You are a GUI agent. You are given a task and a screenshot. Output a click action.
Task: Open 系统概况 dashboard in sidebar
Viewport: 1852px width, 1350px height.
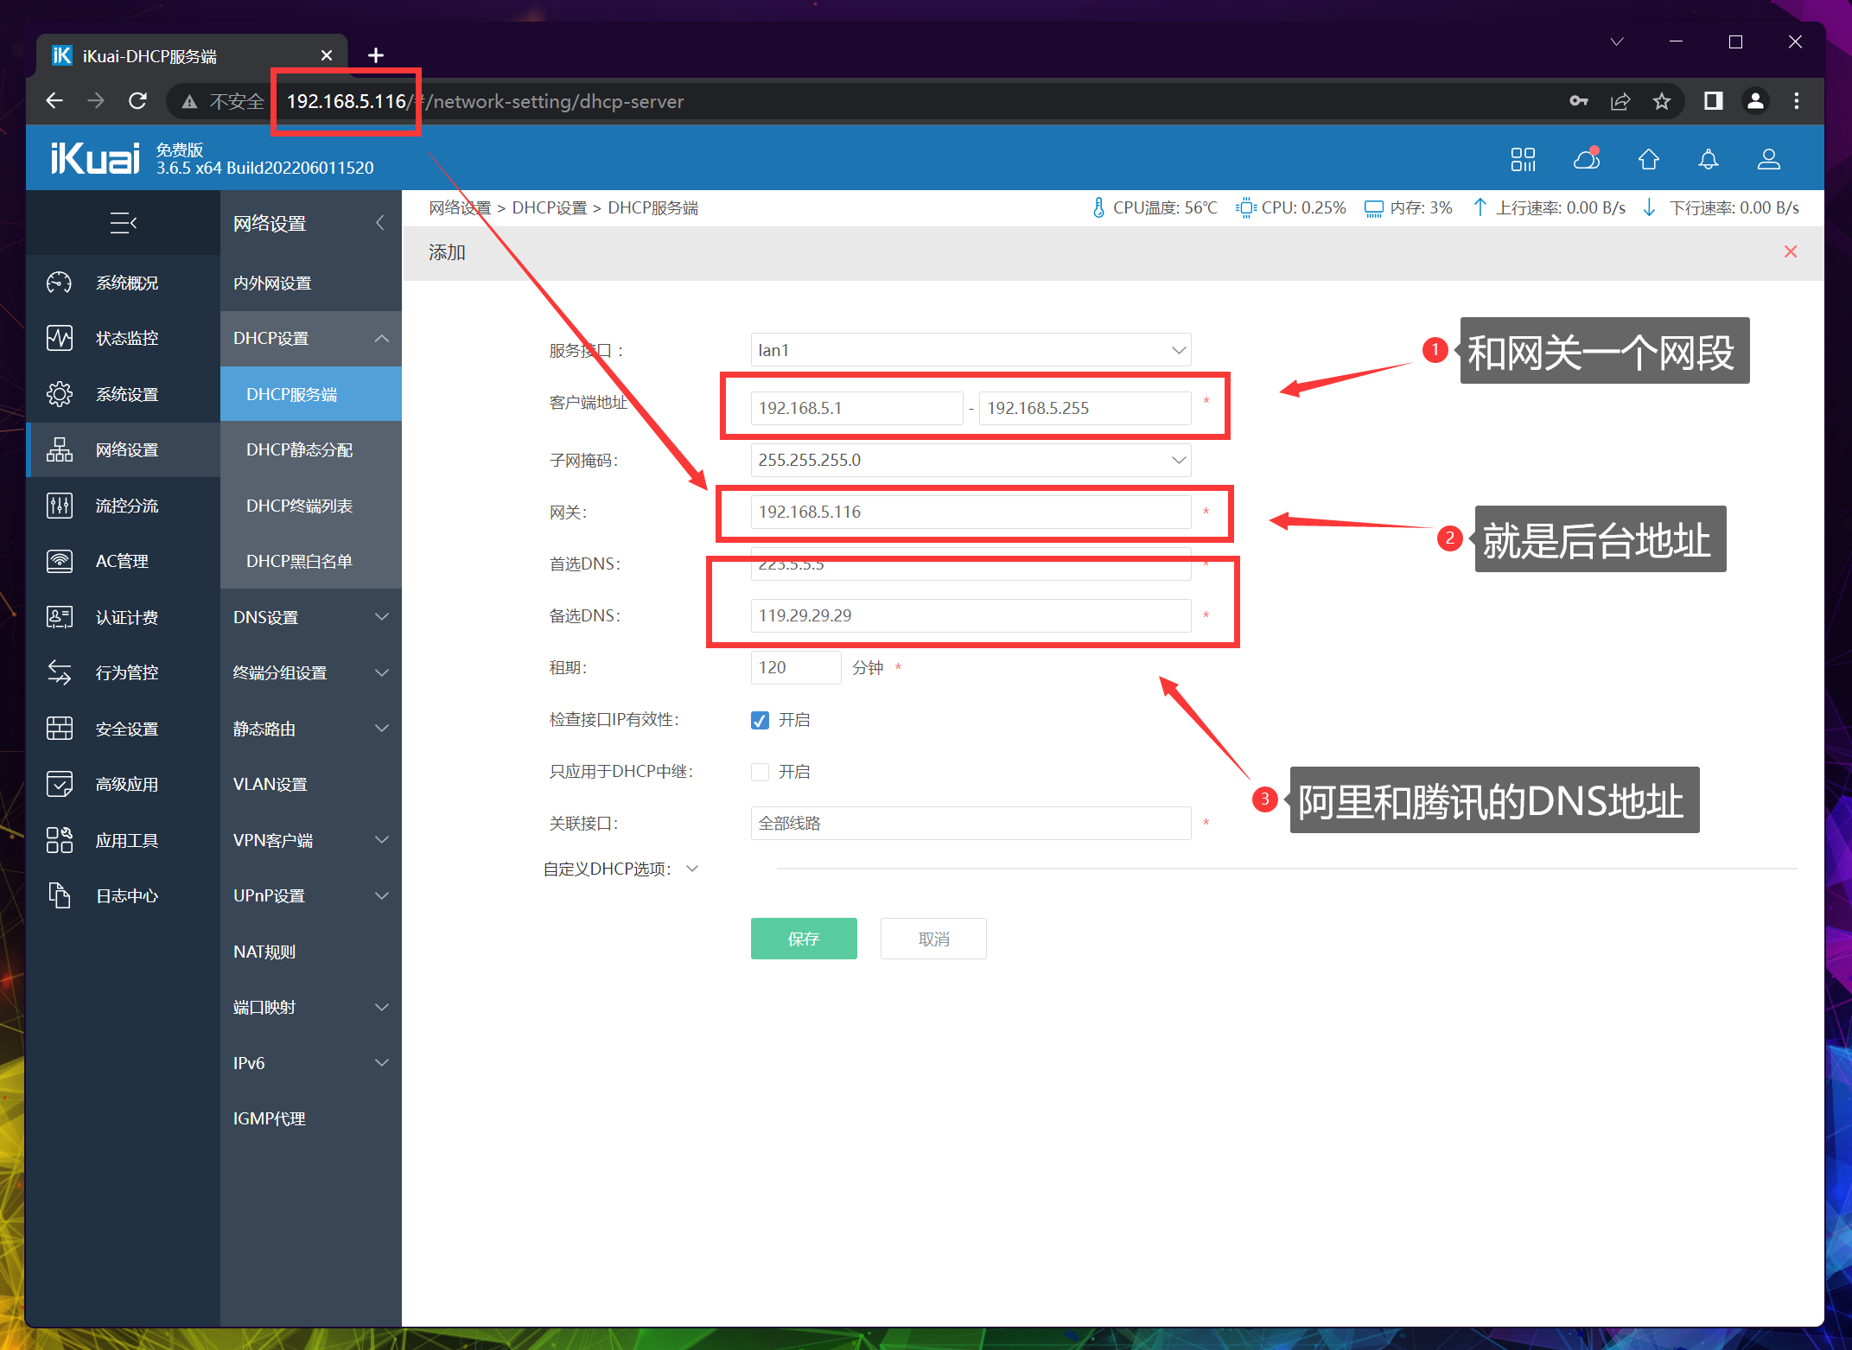click(126, 283)
